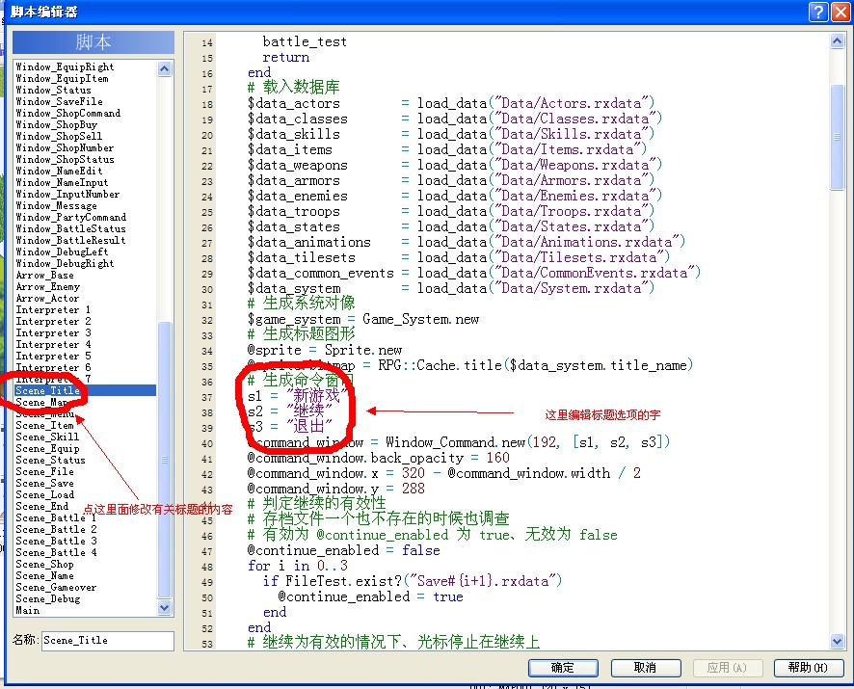This screenshot has width=854, height=689.
Task: Click the "退出" string on line 39
Action: 308,426
